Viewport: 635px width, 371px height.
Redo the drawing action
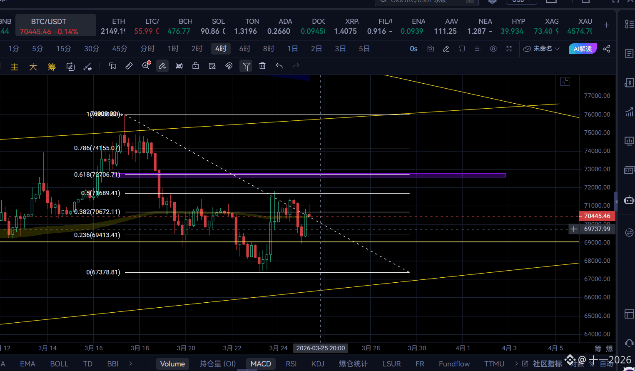(296, 66)
